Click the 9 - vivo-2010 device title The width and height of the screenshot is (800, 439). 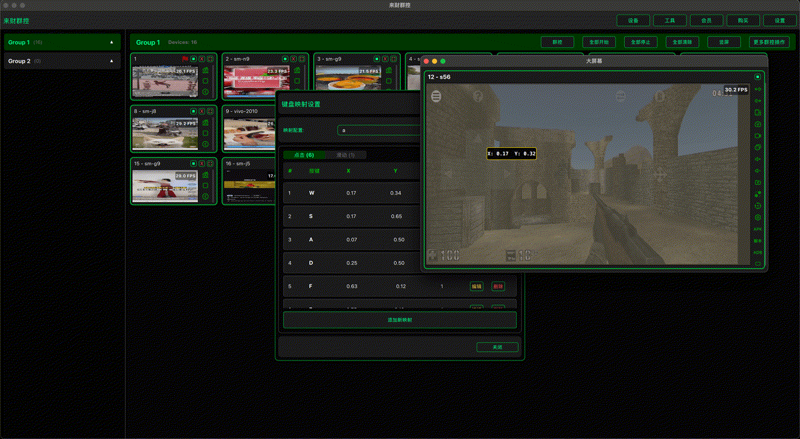pyautogui.click(x=241, y=111)
